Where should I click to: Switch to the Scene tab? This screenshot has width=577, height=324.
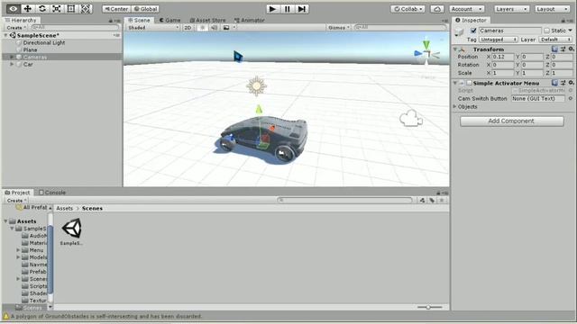139,20
